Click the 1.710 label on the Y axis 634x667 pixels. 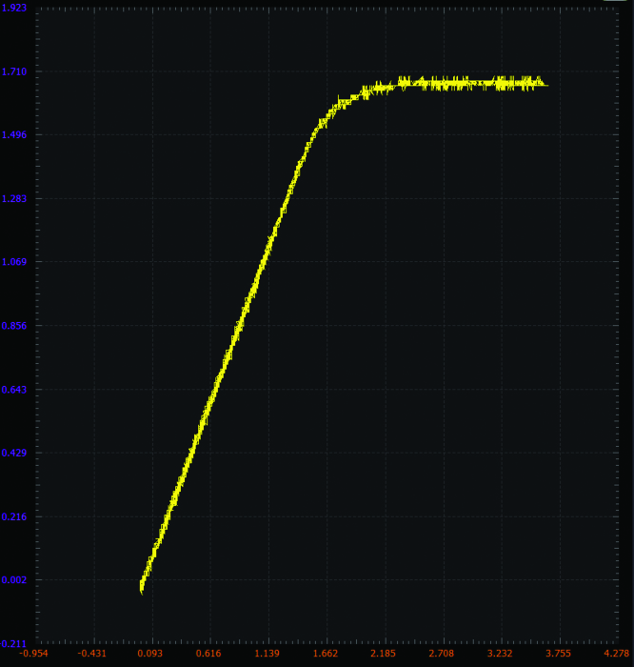pyautogui.click(x=14, y=71)
